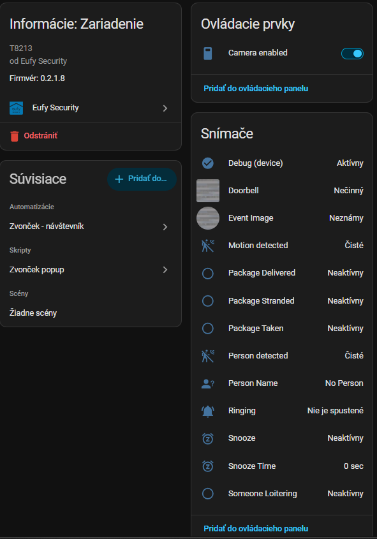Click the Person detected walking icon
377x539 pixels.
click(x=207, y=356)
